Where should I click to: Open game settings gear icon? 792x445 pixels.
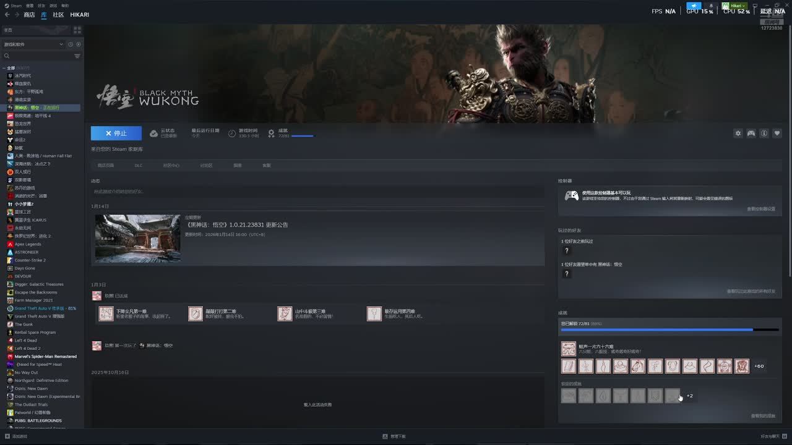point(738,133)
